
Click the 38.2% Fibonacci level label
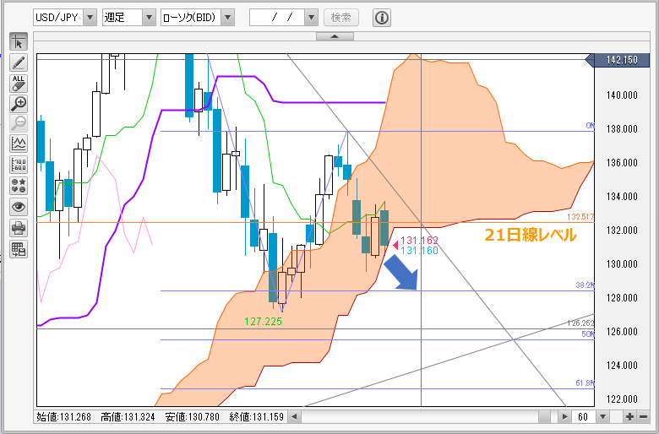(585, 285)
